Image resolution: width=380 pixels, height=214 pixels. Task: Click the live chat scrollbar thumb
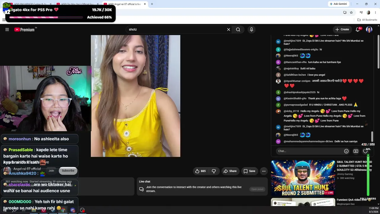click(x=372, y=137)
